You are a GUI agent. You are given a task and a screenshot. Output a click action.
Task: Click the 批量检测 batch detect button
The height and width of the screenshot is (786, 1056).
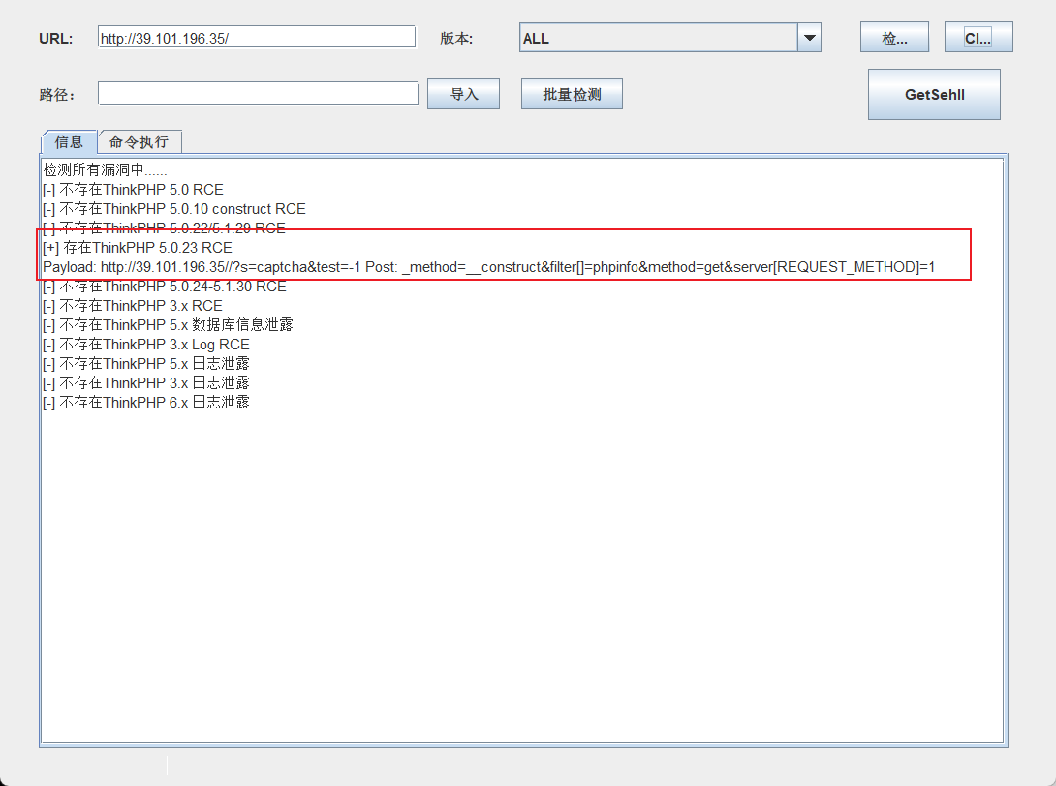point(572,94)
